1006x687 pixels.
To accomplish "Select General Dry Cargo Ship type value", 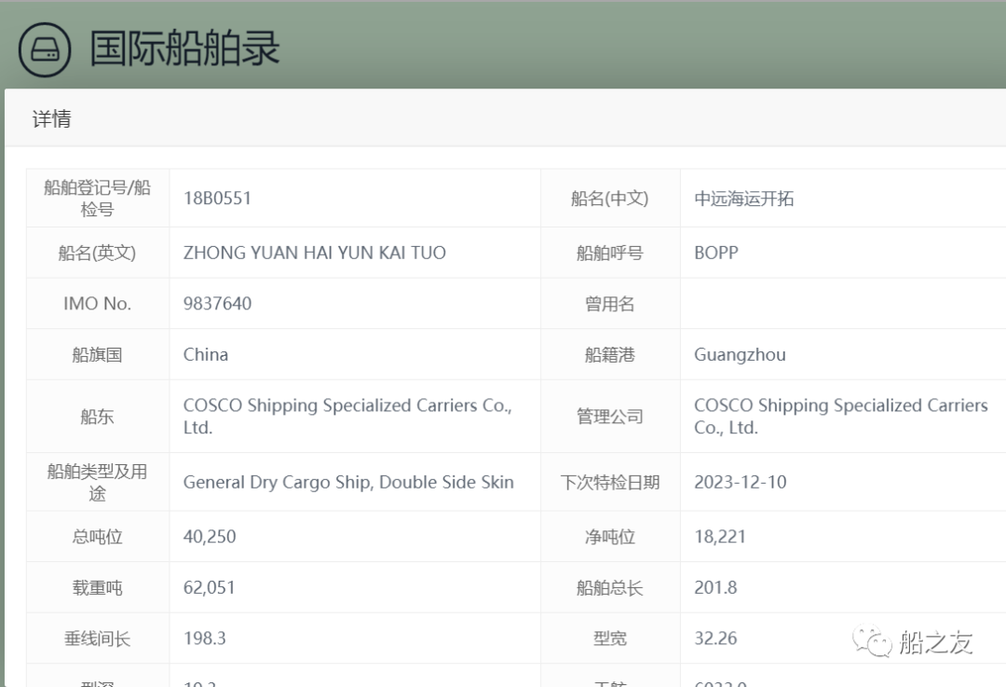I will coord(348,482).
